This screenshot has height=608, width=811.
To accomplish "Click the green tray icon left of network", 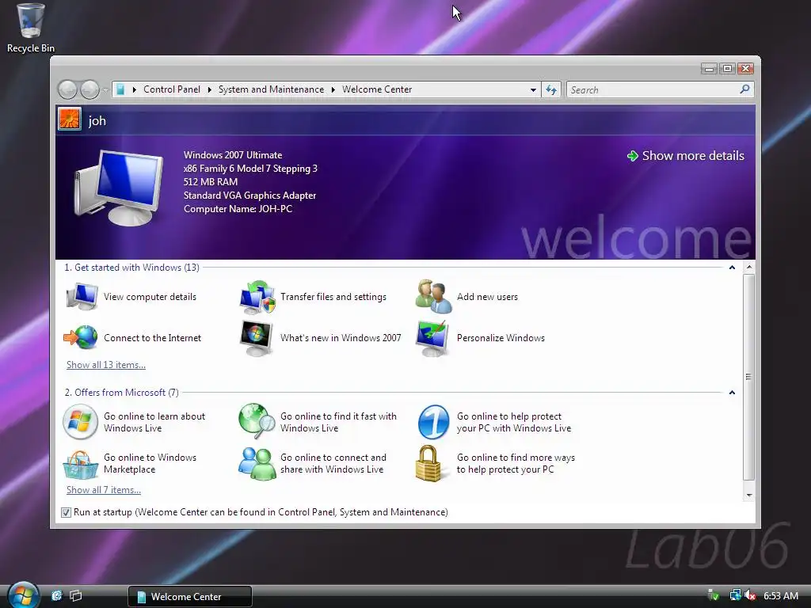I will click(714, 595).
